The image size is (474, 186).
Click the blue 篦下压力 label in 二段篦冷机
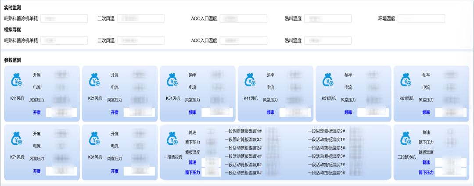click(x=426, y=172)
